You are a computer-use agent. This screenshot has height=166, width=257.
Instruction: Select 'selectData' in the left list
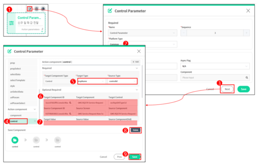click(22, 74)
